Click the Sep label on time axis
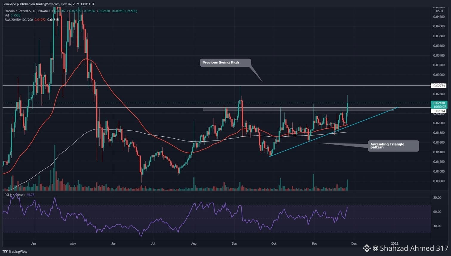This screenshot has width=451, height=256. [234, 243]
